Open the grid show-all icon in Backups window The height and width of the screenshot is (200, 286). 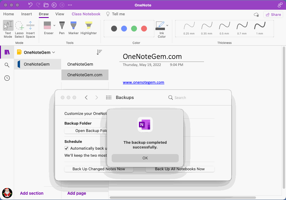[x=109, y=97]
